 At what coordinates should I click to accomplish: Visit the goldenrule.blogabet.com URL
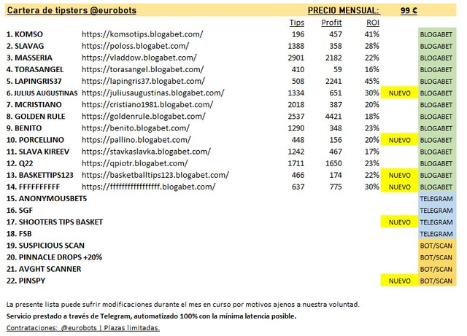pos(144,117)
